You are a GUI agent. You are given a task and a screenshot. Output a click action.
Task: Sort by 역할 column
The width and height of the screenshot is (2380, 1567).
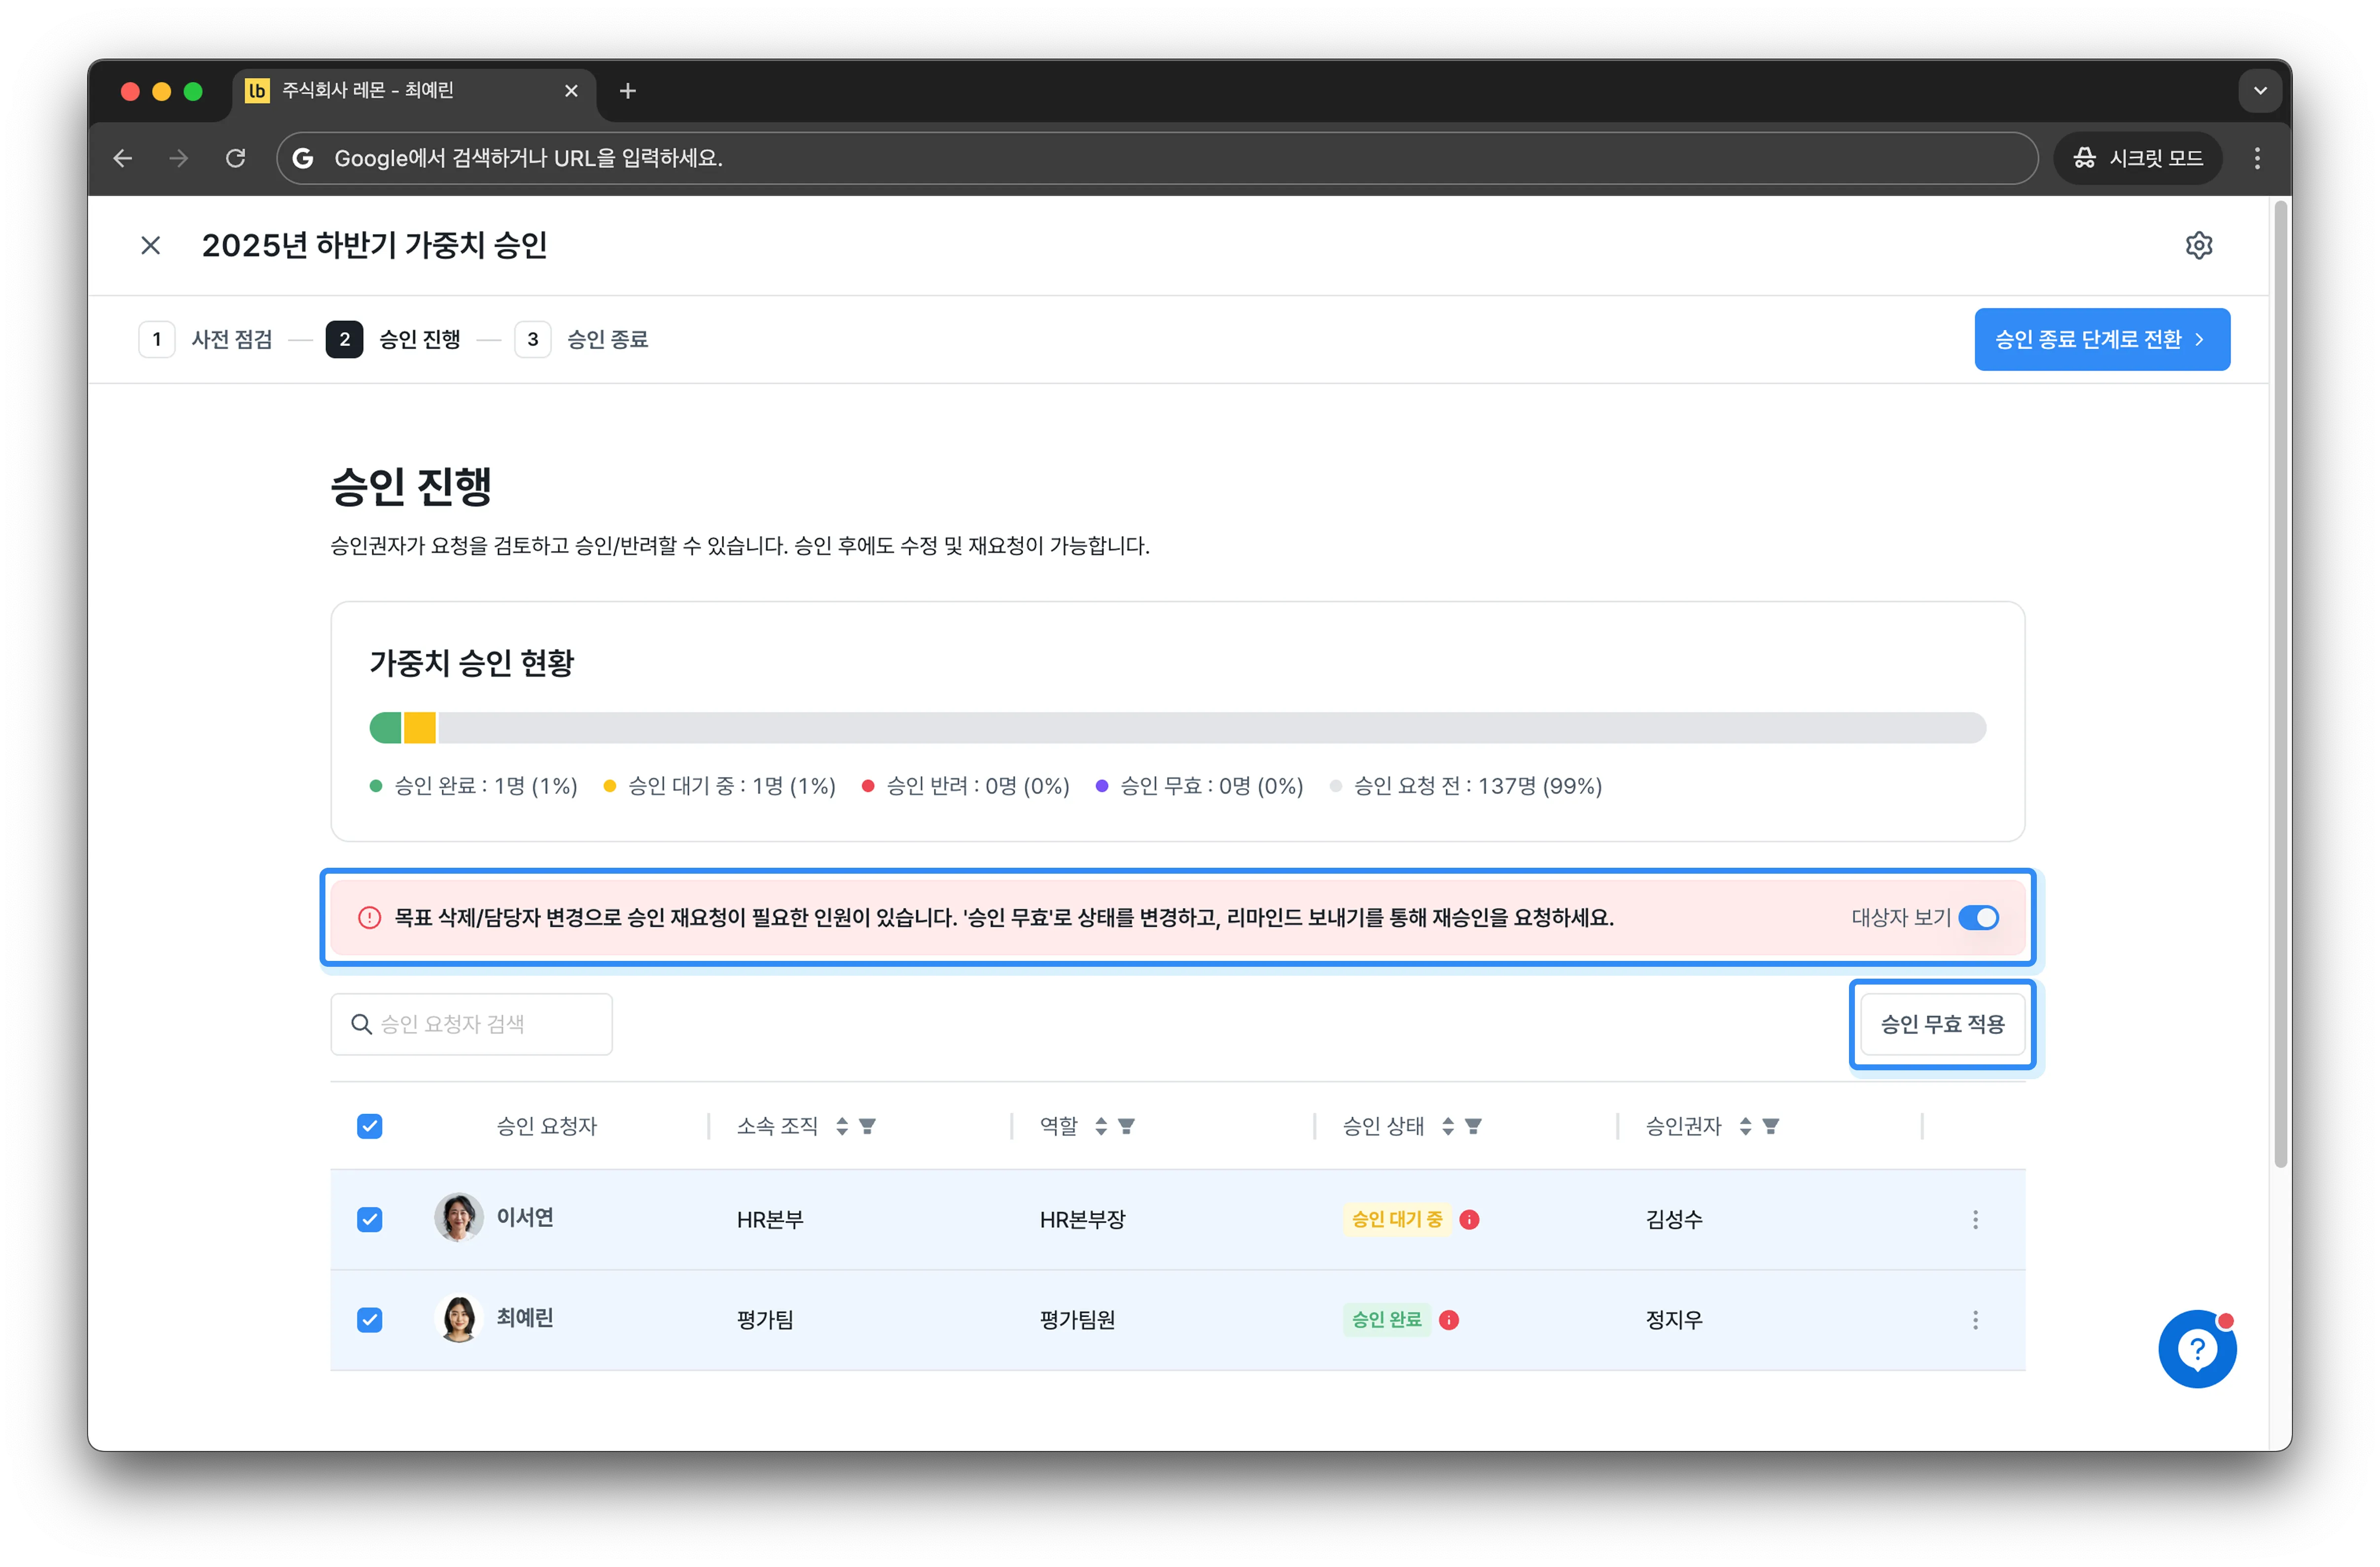[1101, 1126]
